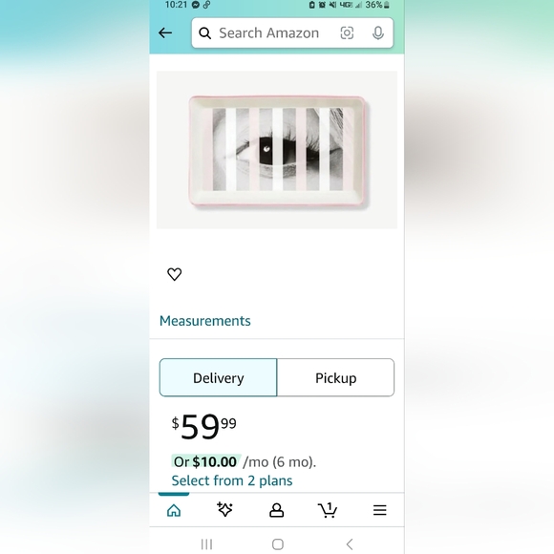Open camera lens search icon
Viewport: 554px width, 554px height.
(x=347, y=32)
